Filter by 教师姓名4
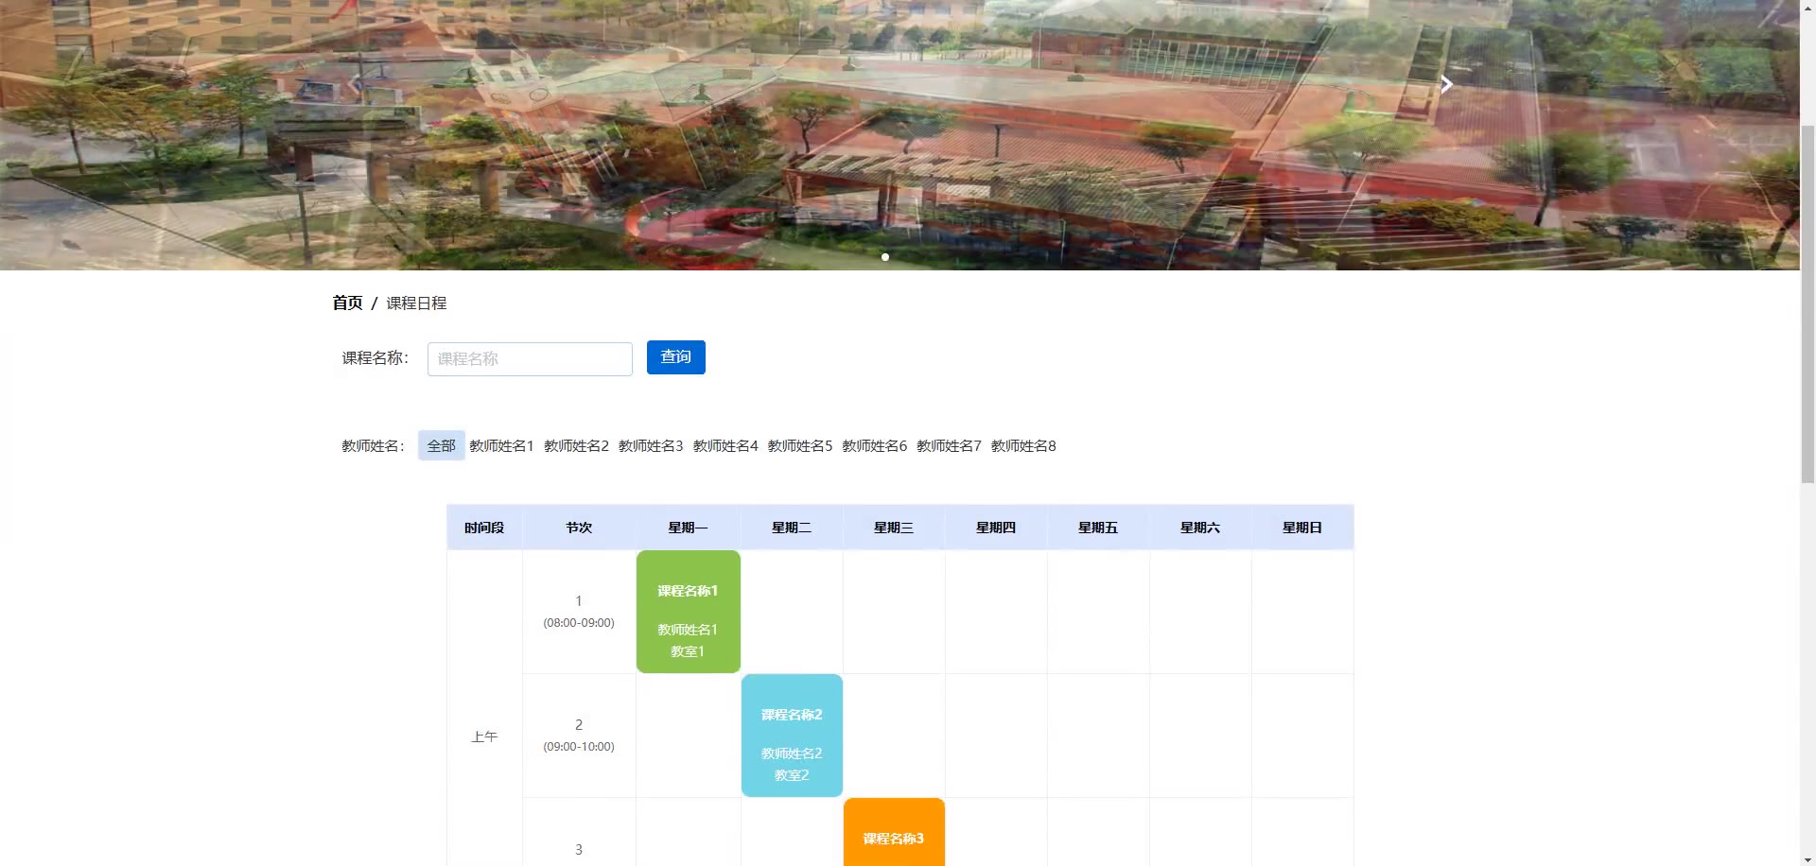 pos(725,445)
